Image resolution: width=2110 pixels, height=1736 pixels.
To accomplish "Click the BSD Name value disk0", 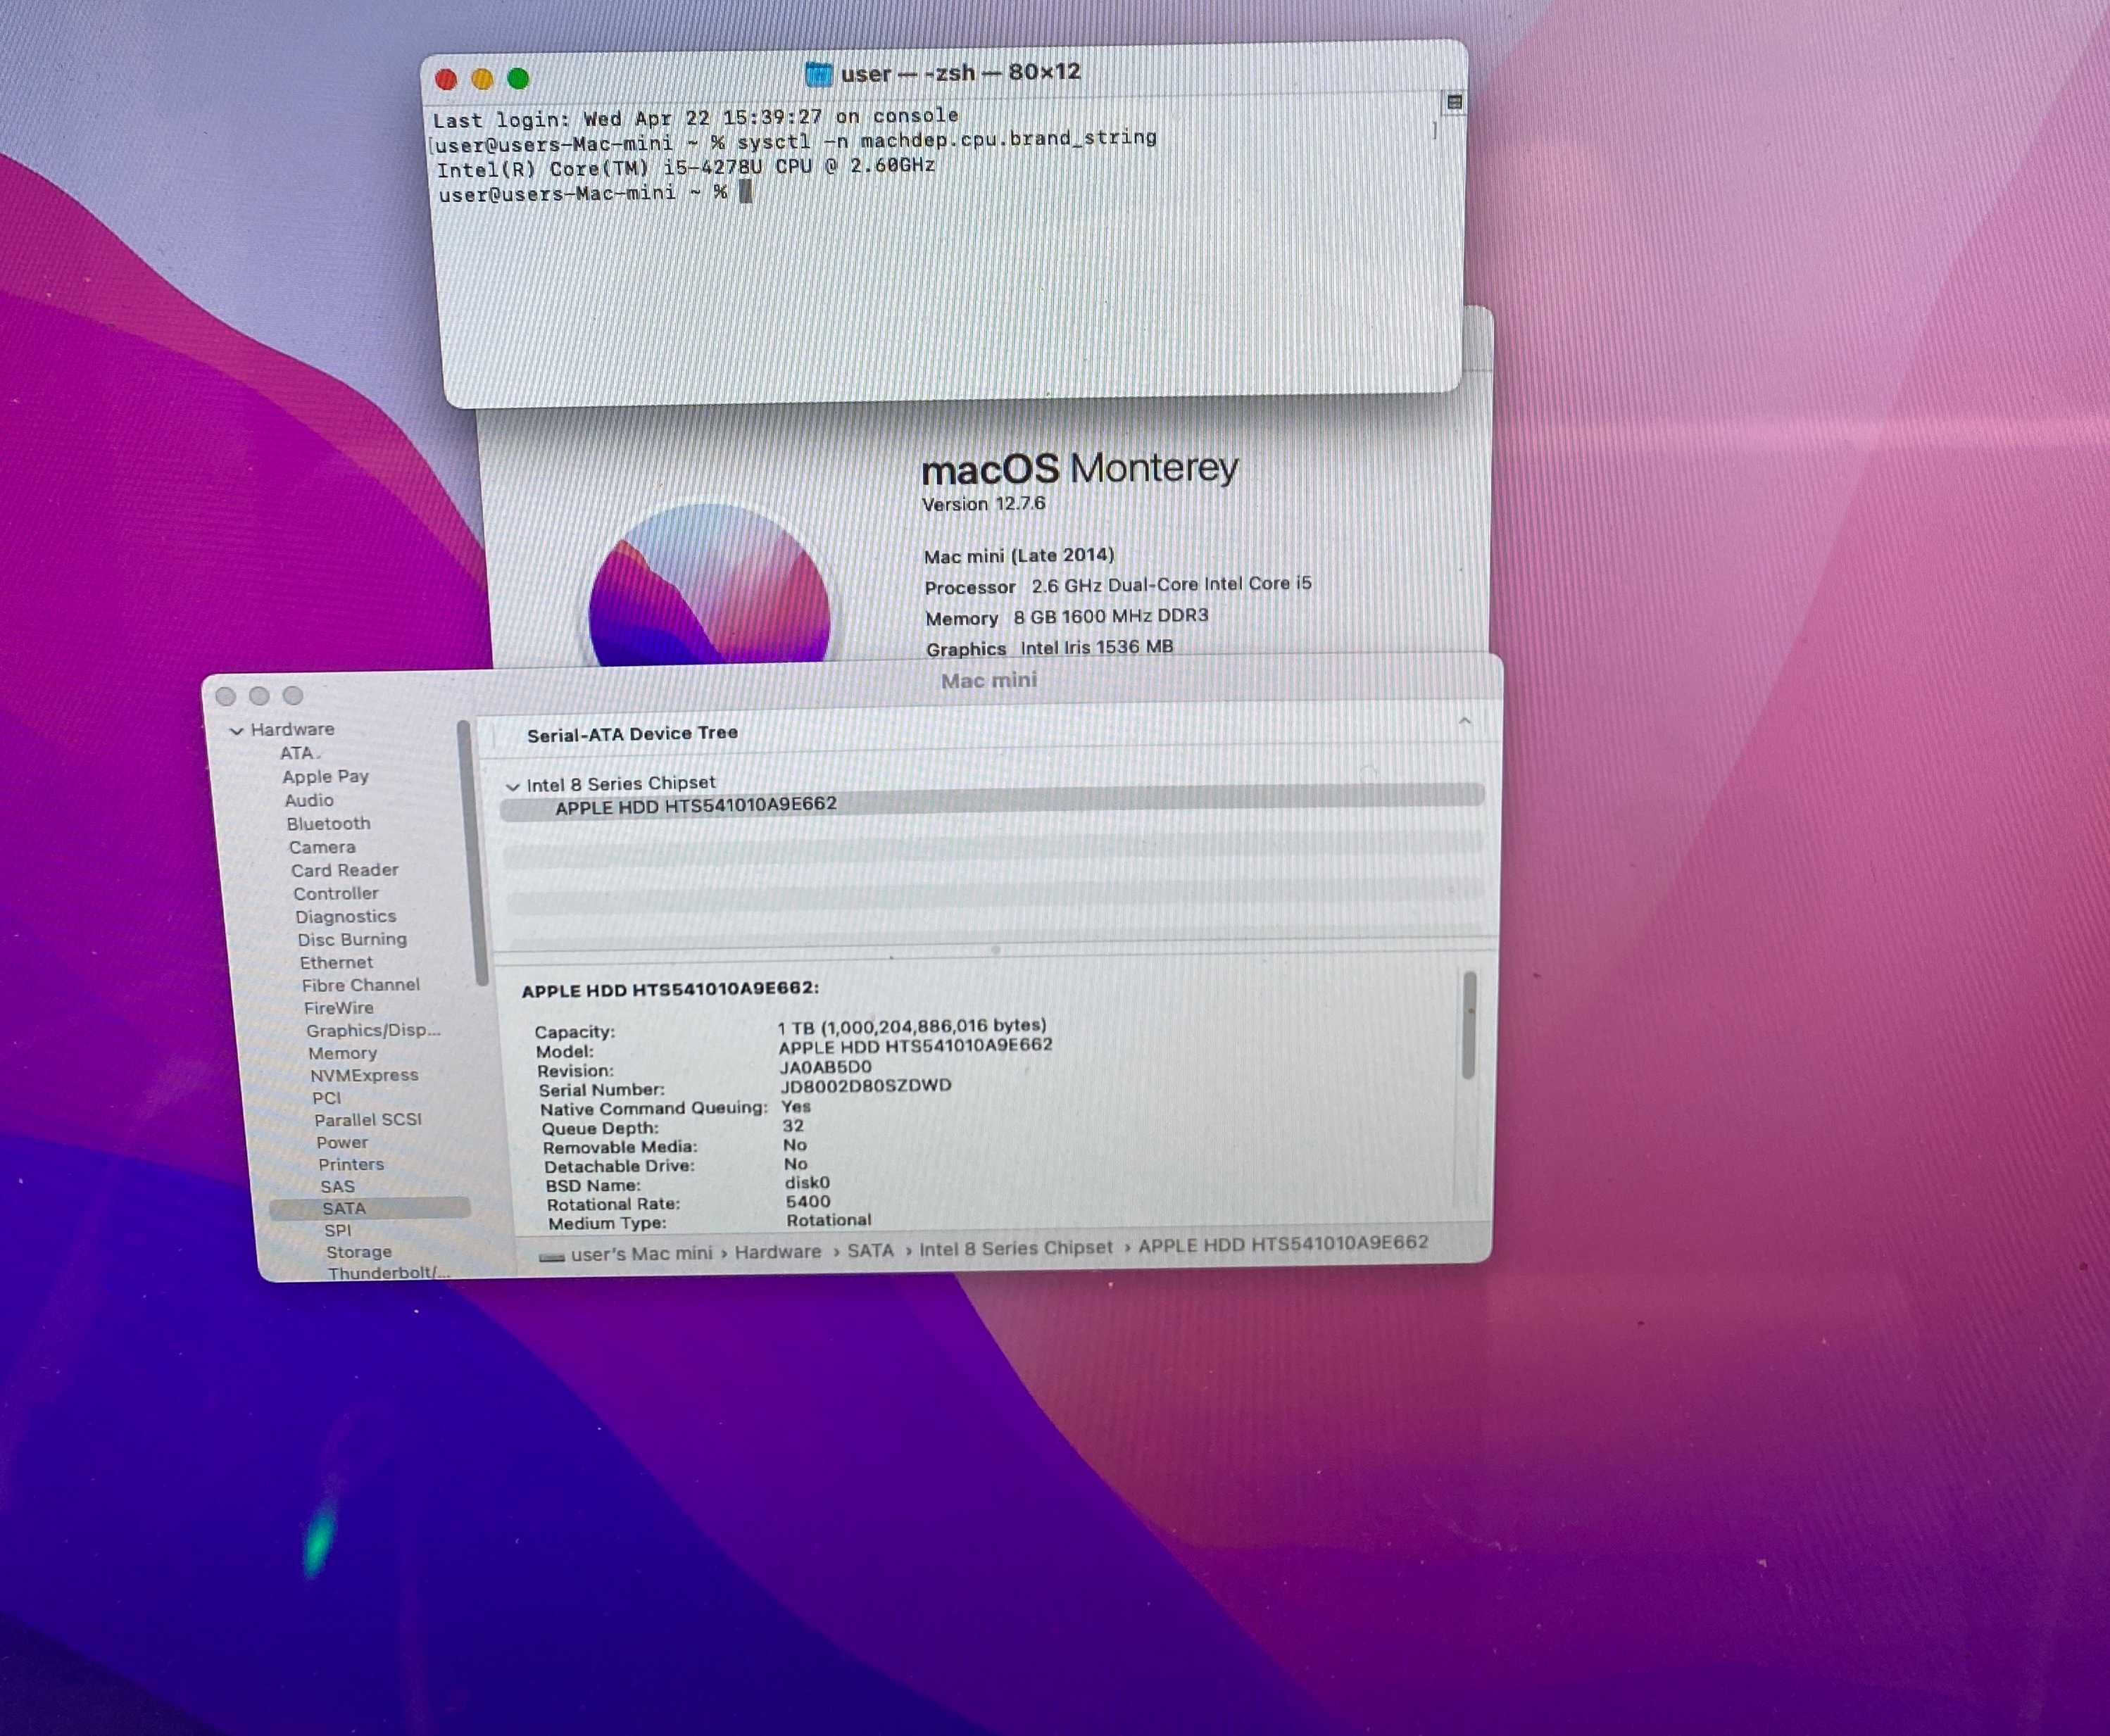I will 808,1183.
